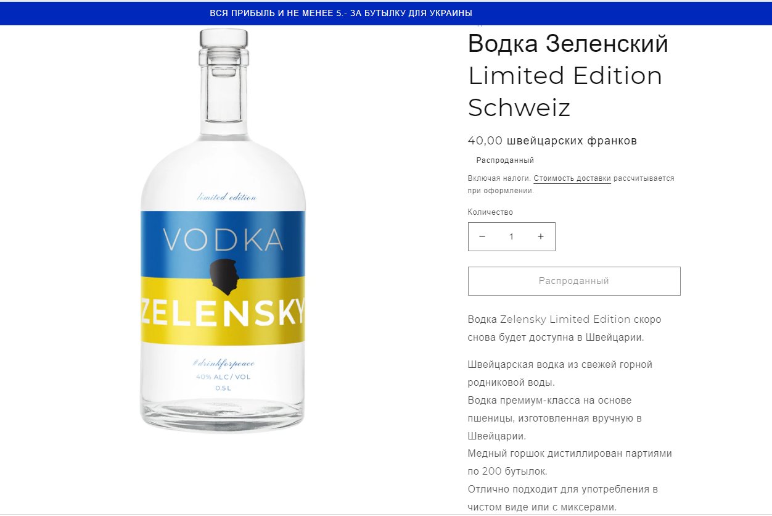Click the '#drinkforpeace' hashtag on the bottle
The width and height of the screenshot is (772, 516).
223,363
